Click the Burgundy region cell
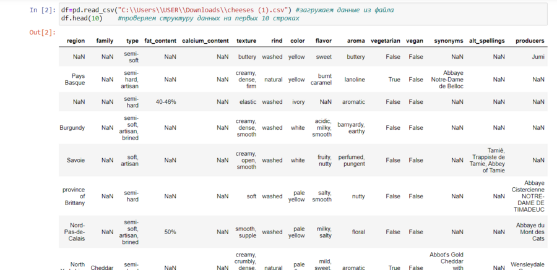 point(72,128)
